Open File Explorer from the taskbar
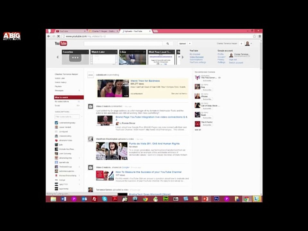The width and height of the screenshot is (308, 231). point(53,199)
